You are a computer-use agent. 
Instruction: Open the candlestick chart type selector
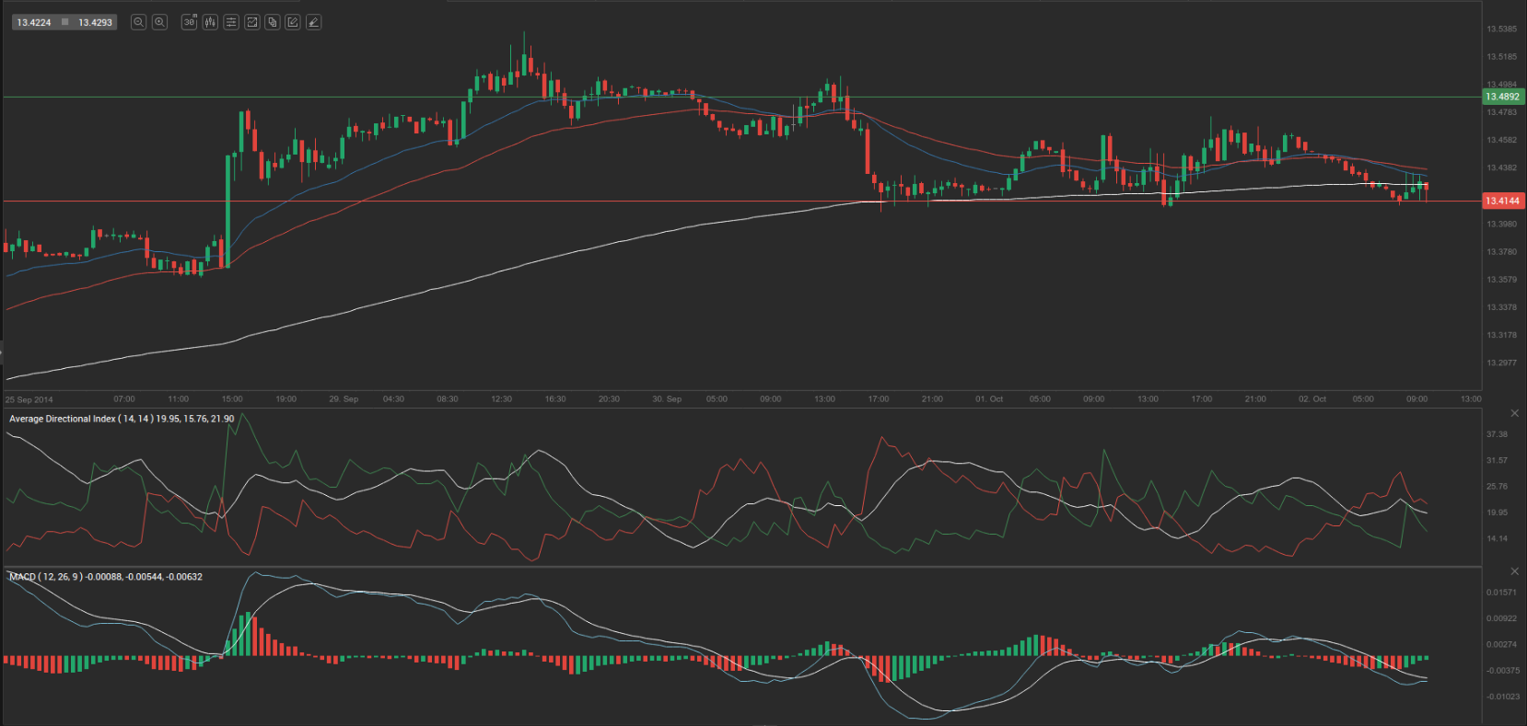pyautogui.click(x=210, y=22)
